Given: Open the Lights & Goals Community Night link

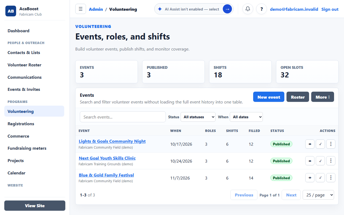Looking at the screenshot, I should [x=112, y=141].
